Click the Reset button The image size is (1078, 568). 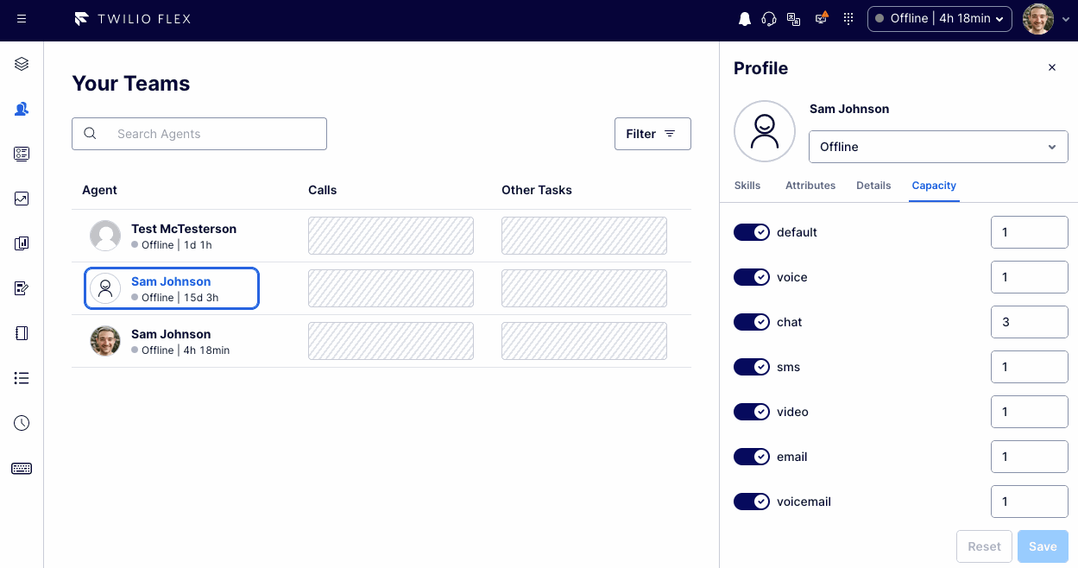click(984, 546)
